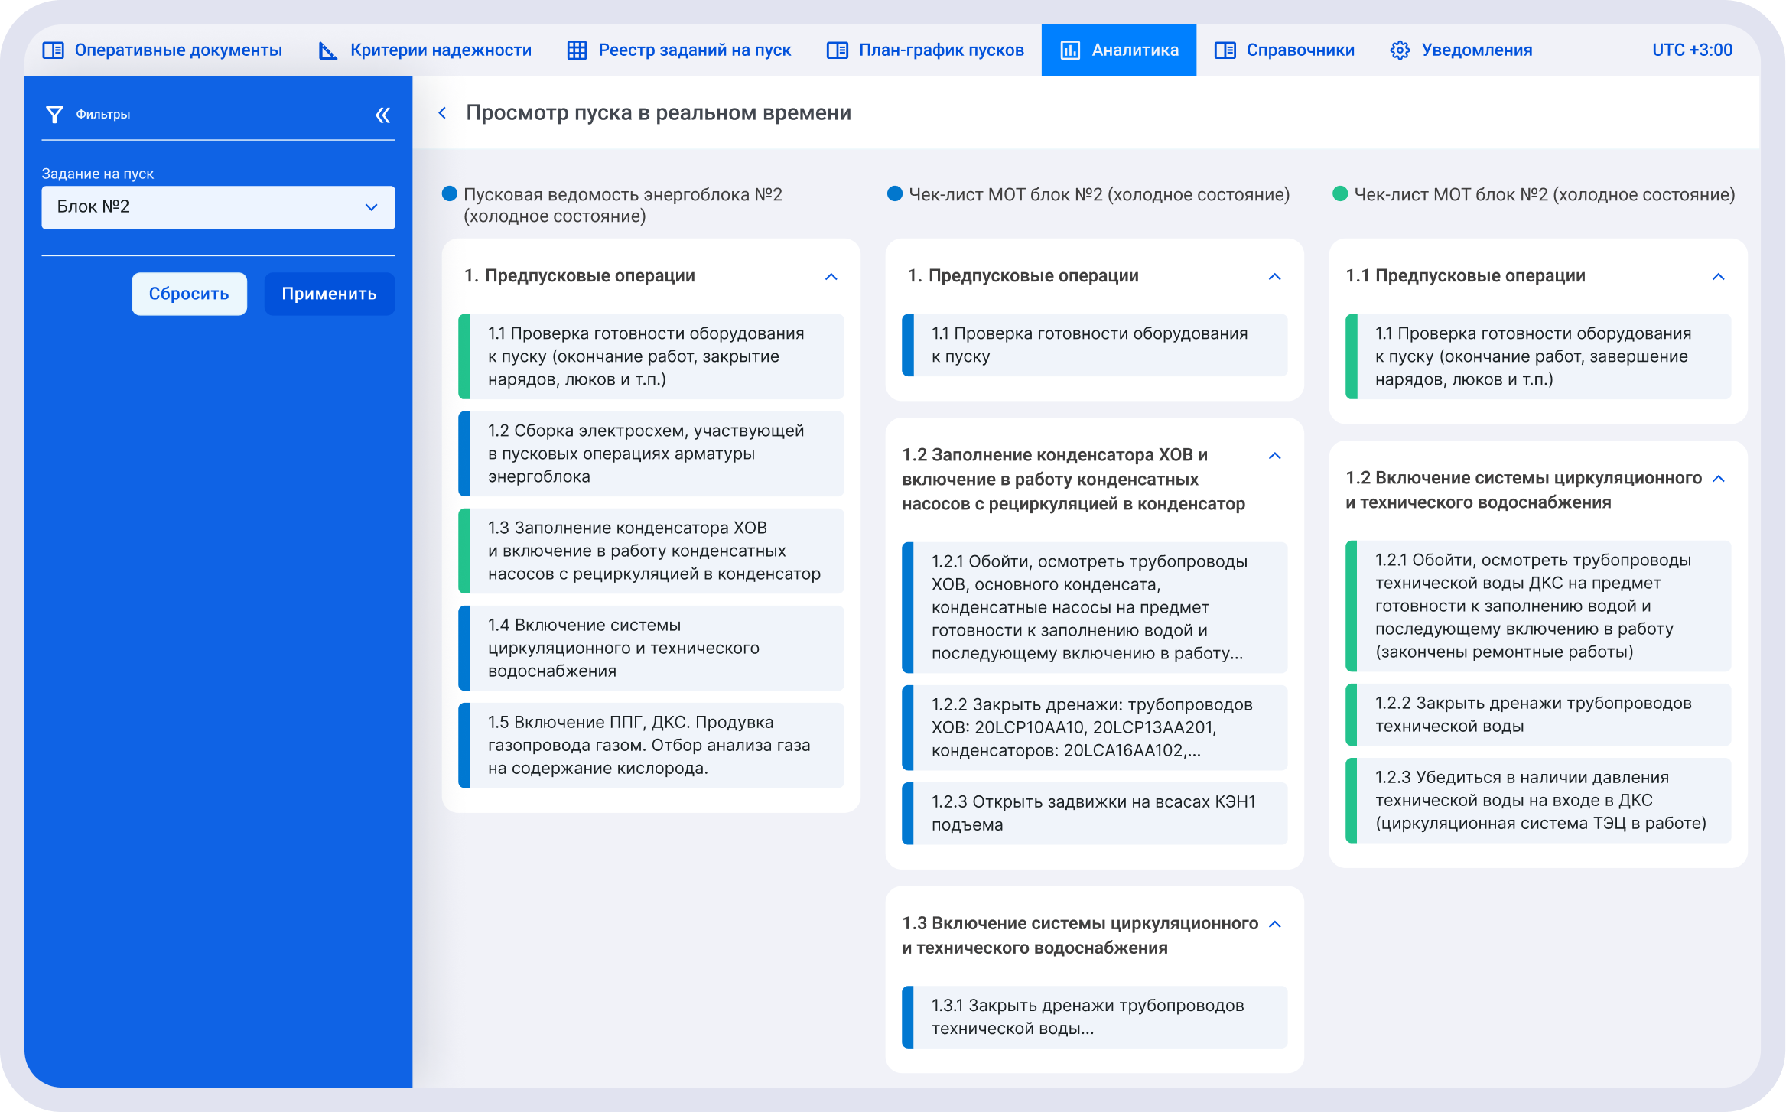
Task: Click the Аналитика chart icon
Action: click(x=1069, y=50)
